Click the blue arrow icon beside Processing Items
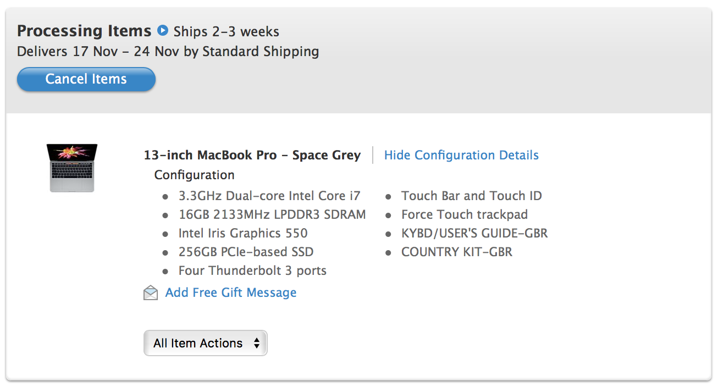The image size is (718, 387). (162, 30)
